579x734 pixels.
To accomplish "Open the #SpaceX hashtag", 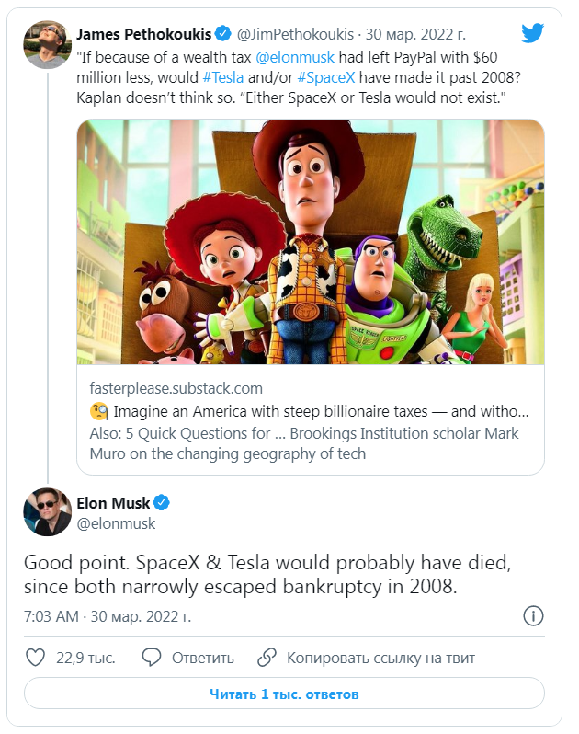I will pos(322,77).
